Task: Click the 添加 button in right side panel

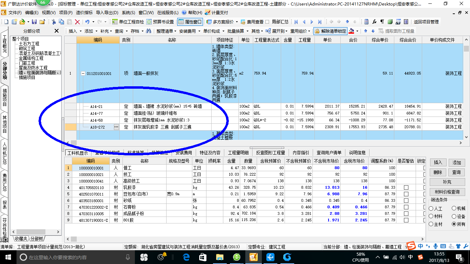Action: click(457, 163)
